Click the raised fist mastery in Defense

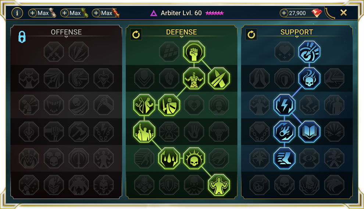click(194, 52)
